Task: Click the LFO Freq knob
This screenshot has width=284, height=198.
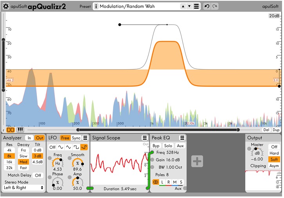Action: 58,163
